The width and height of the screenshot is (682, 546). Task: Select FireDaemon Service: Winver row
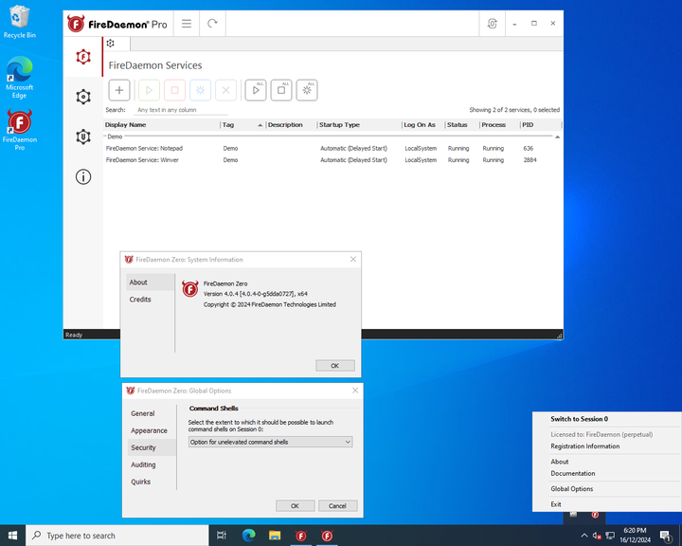(332, 160)
